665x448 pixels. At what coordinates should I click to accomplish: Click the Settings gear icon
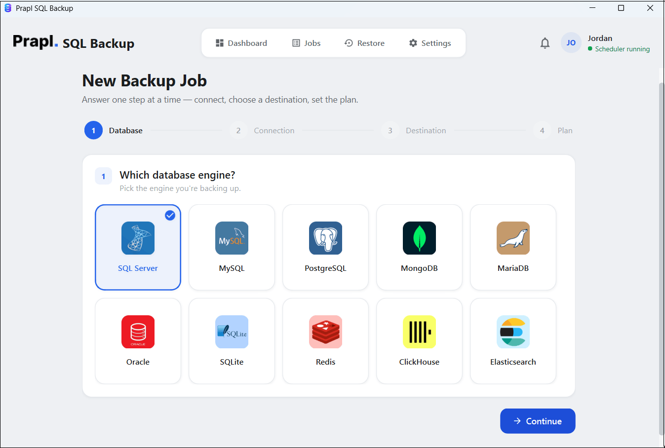pos(413,43)
